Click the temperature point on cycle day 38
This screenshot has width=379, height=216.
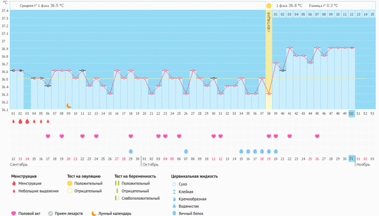269,93
